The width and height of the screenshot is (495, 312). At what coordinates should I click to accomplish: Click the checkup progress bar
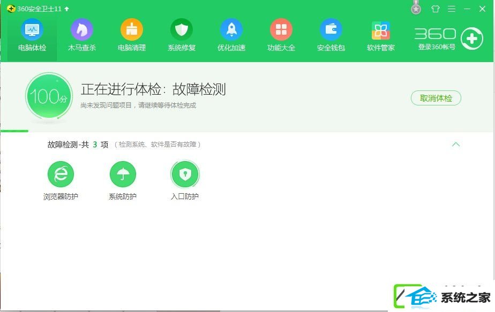[14, 131]
